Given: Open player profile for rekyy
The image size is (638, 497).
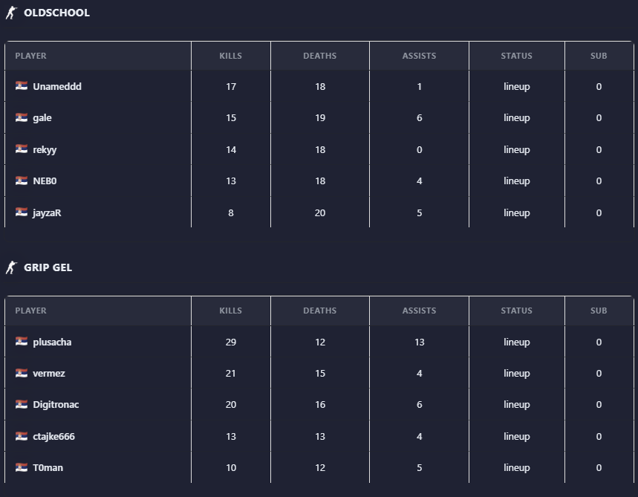Looking at the screenshot, I should [x=45, y=149].
